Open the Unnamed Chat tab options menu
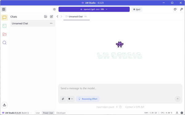The height and width of the screenshot is (115, 185). coord(85,17)
